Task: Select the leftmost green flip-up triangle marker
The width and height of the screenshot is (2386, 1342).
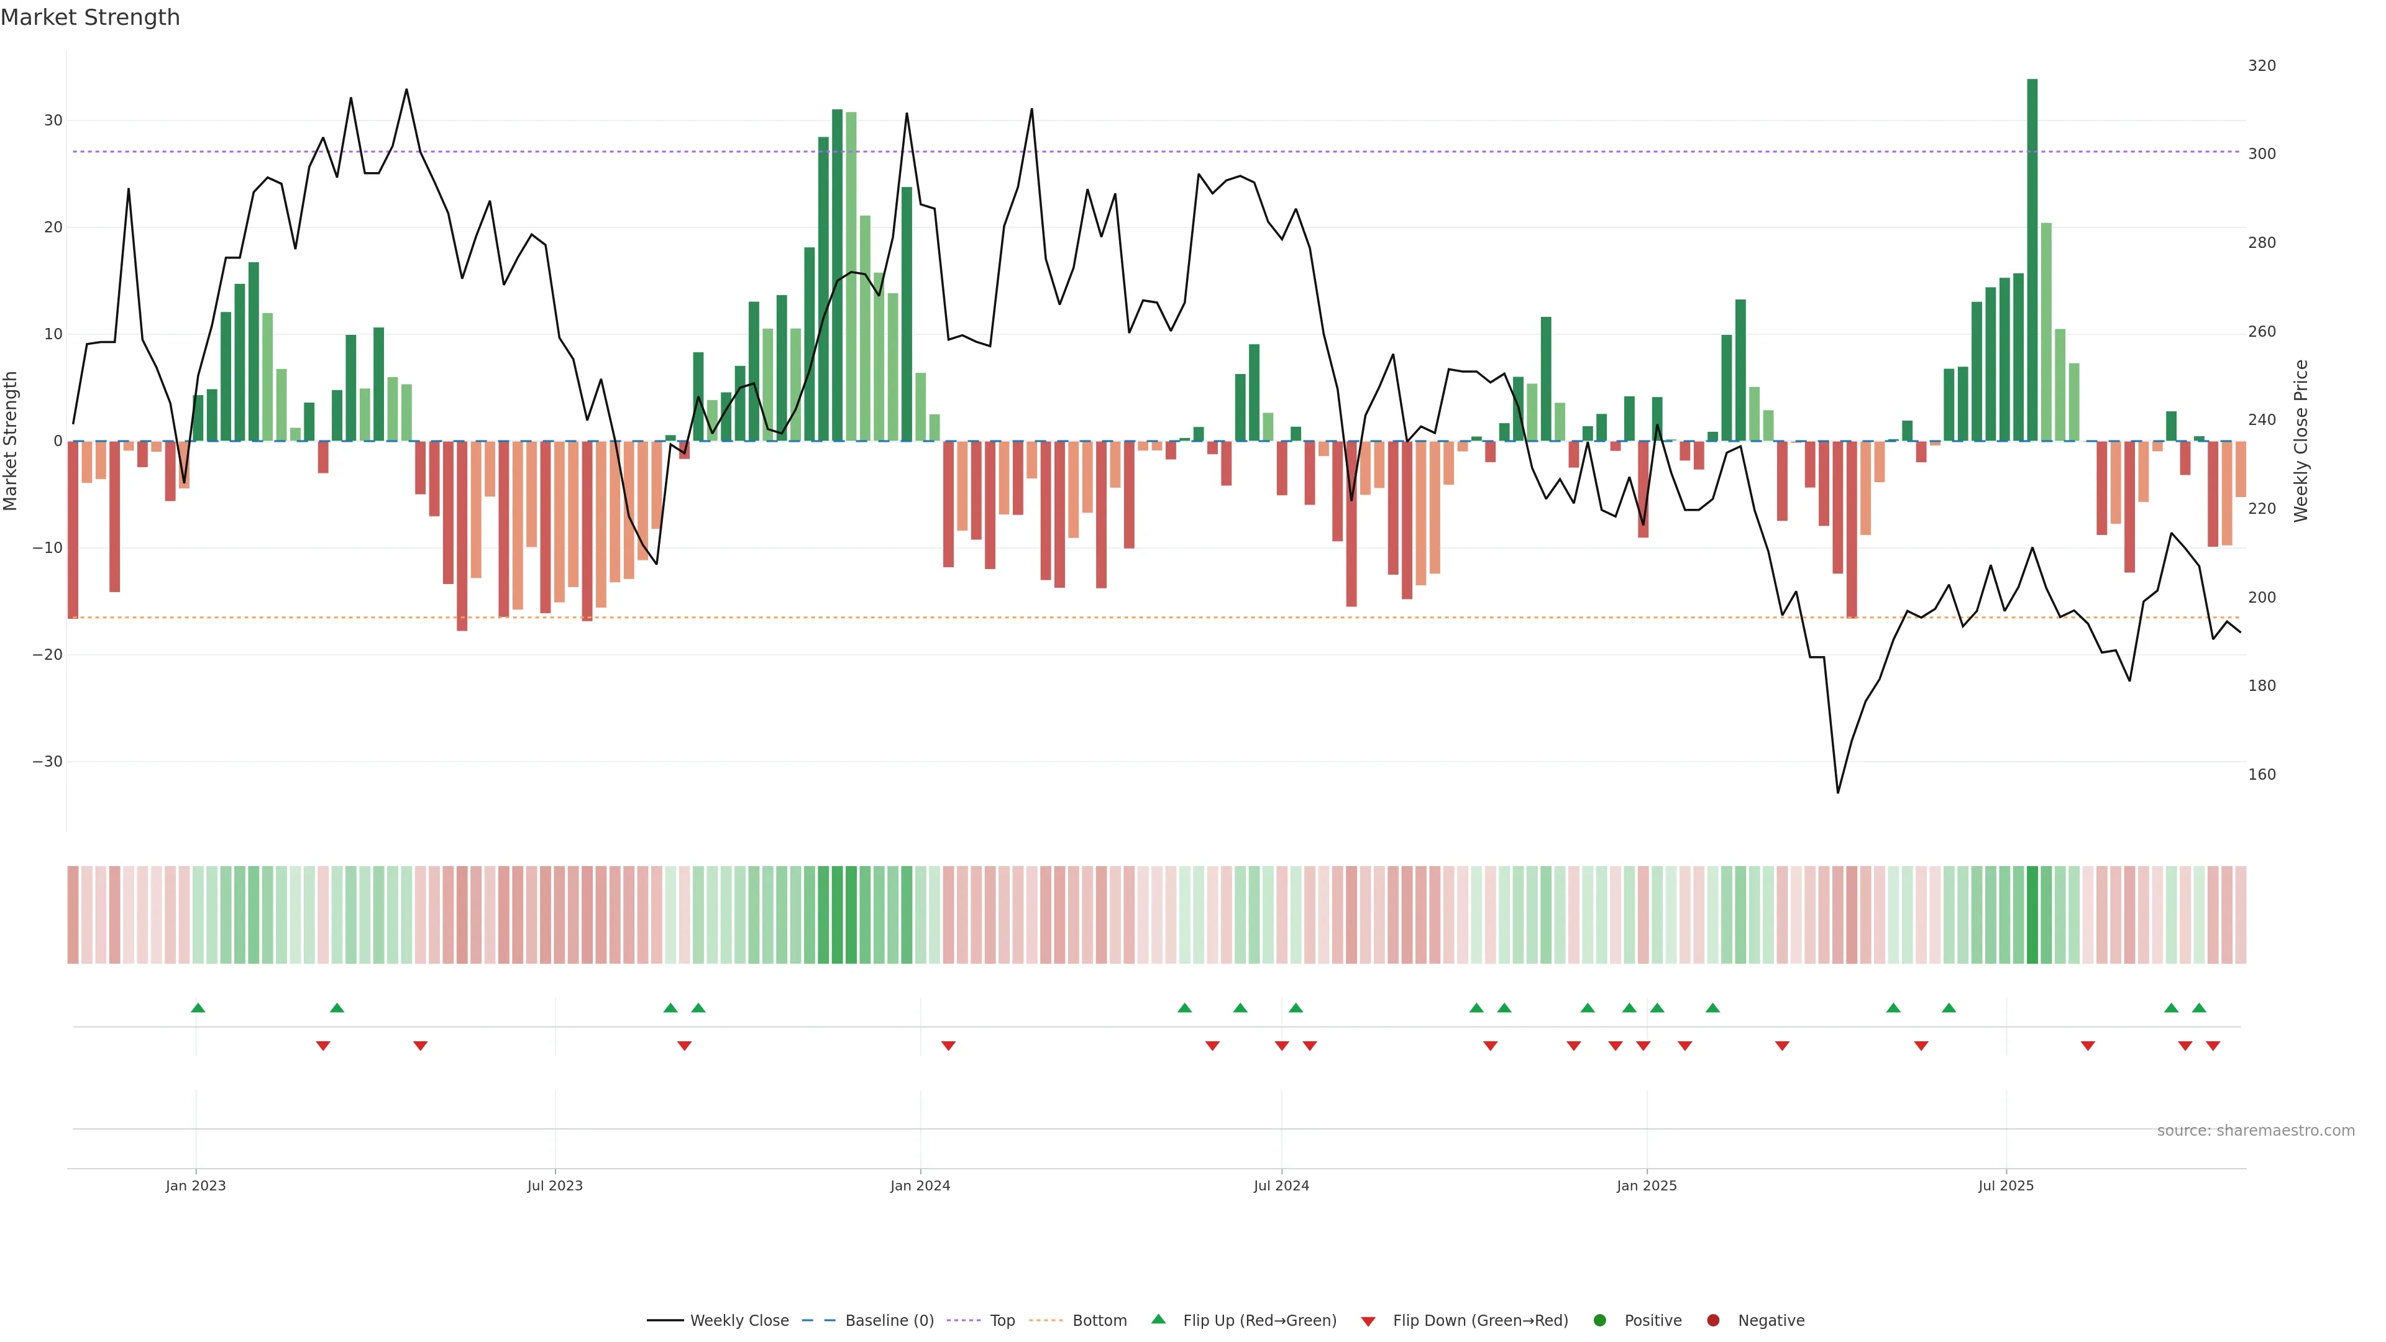Action: (x=198, y=1008)
